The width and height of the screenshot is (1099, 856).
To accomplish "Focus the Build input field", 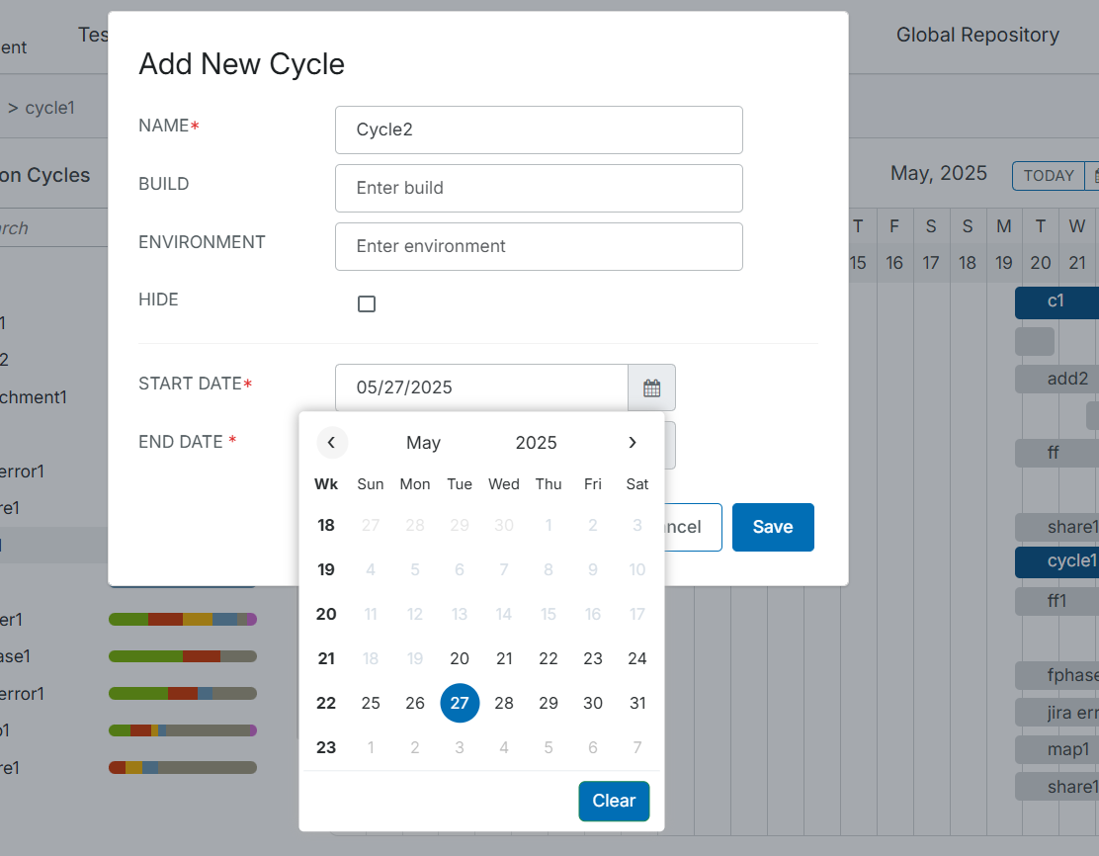I will click(x=539, y=188).
